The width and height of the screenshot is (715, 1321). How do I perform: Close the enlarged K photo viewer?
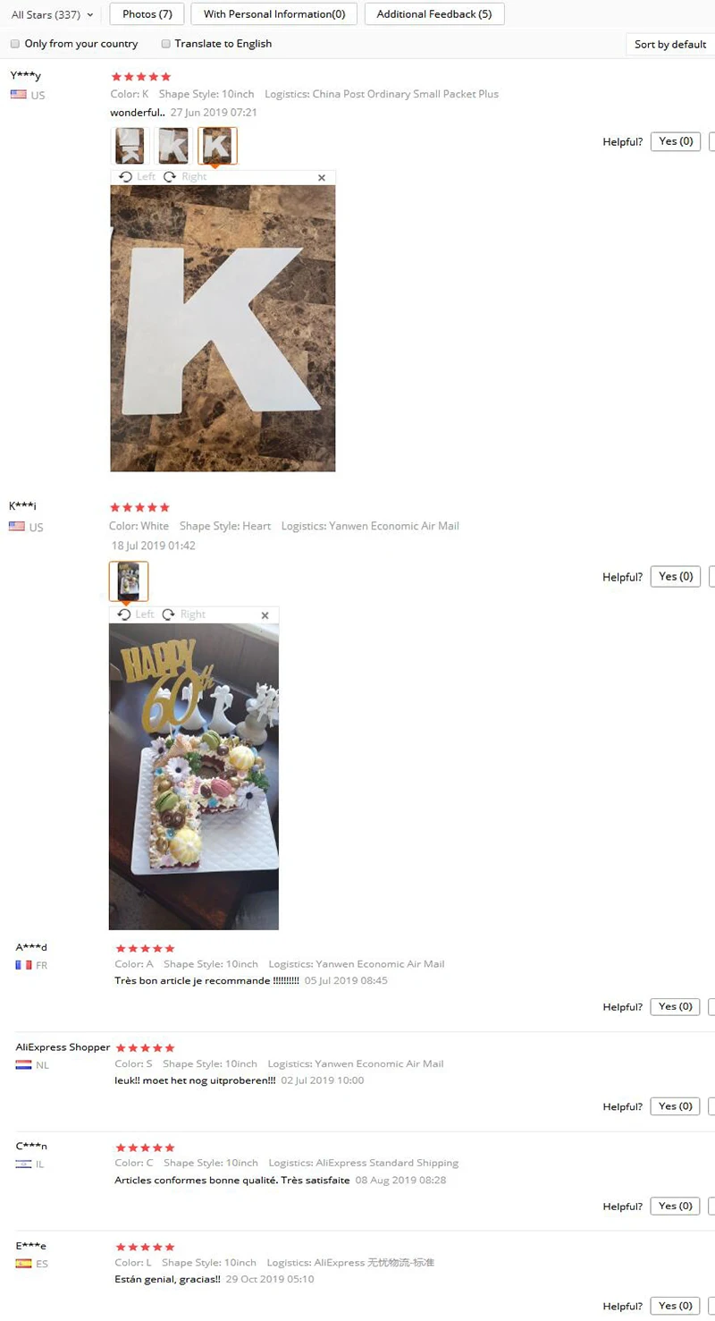coord(322,178)
